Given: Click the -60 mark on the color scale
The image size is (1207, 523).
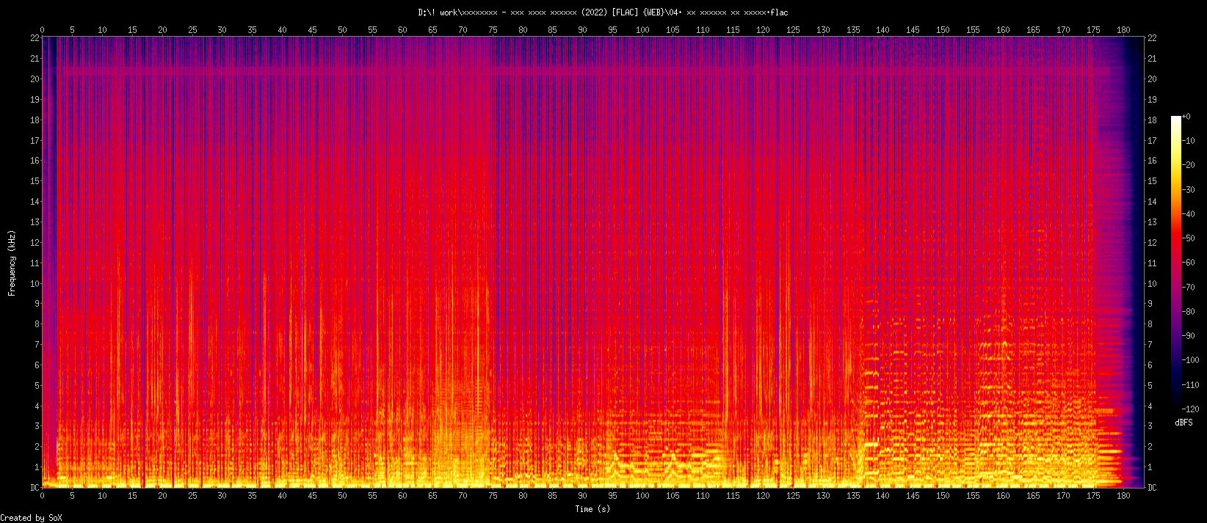Looking at the screenshot, I should pyautogui.click(x=1187, y=263).
